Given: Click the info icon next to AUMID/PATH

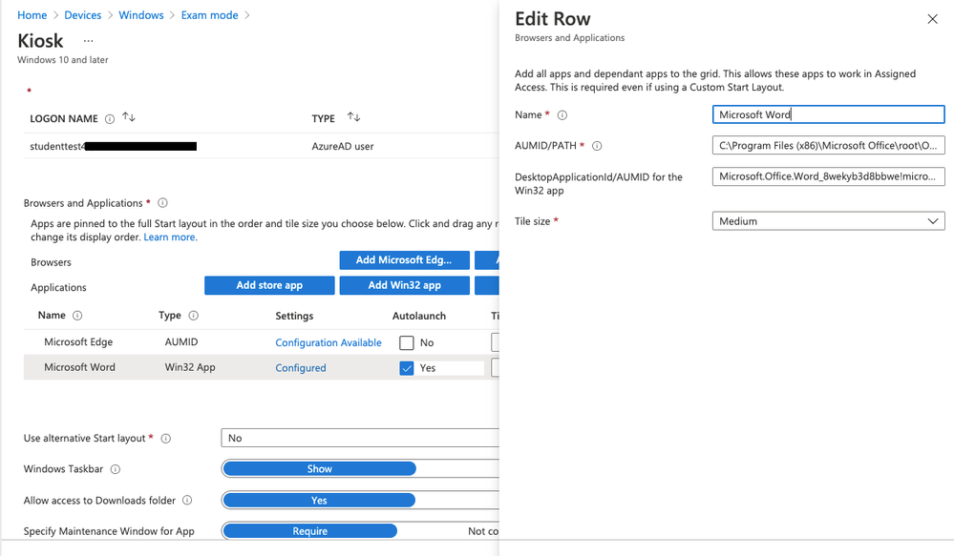Looking at the screenshot, I should (x=597, y=146).
